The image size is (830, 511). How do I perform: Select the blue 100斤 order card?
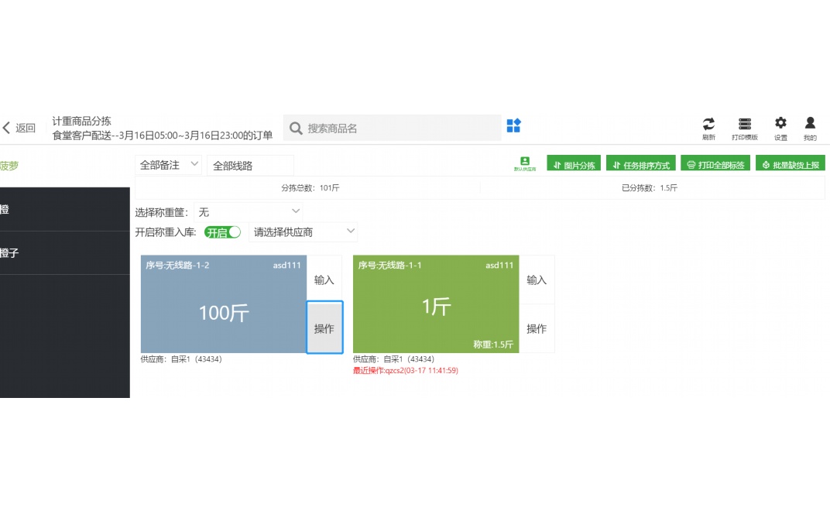tap(224, 304)
